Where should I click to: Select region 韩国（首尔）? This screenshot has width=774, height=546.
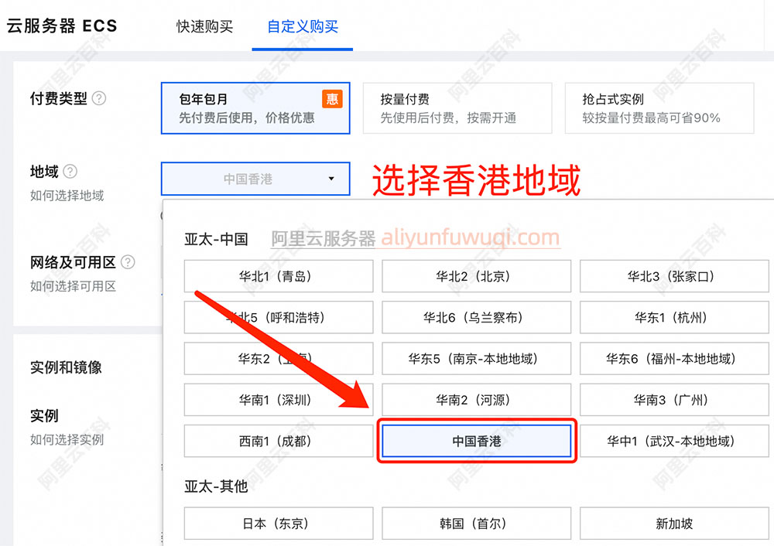pos(476,524)
